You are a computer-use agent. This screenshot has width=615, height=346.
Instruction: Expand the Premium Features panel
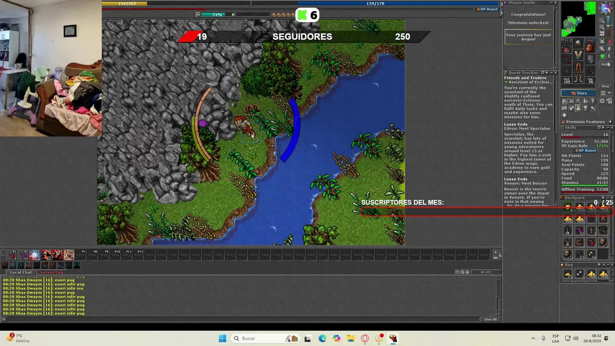point(610,122)
